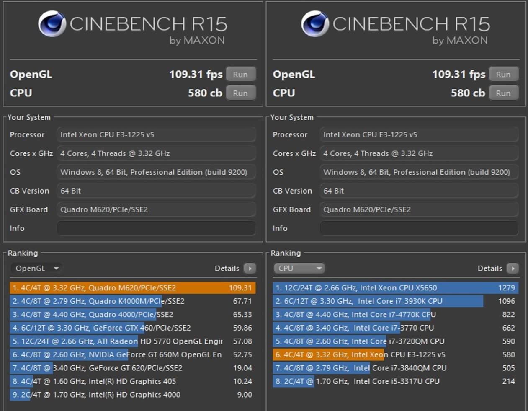The image size is (528, 411).
Task: Click the 109.31 fps score in left window
Action: click(x=196, y=75)
